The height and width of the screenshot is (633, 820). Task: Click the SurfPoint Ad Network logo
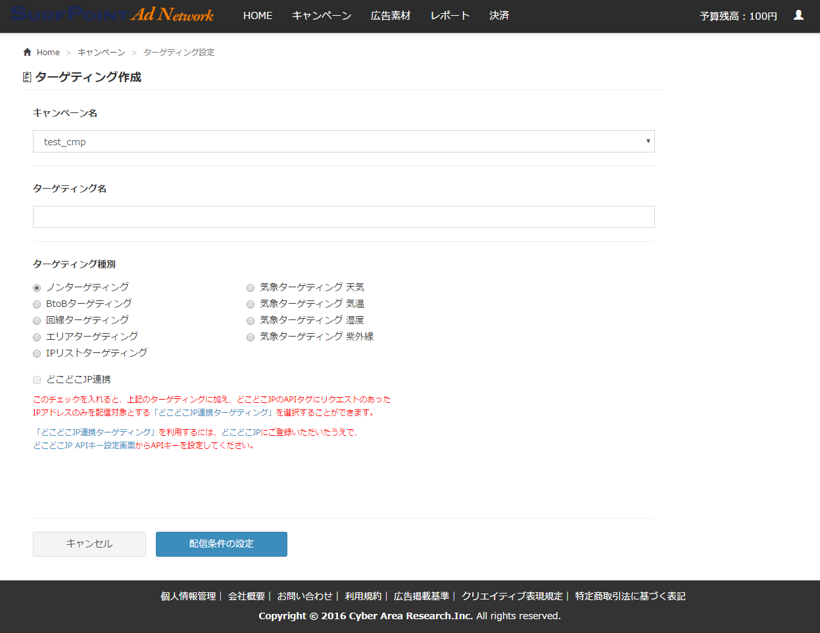(112, 14)
